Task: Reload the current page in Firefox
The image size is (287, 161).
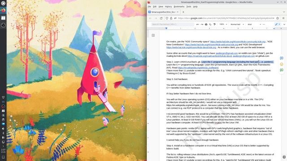Action: tap(161, 18)
